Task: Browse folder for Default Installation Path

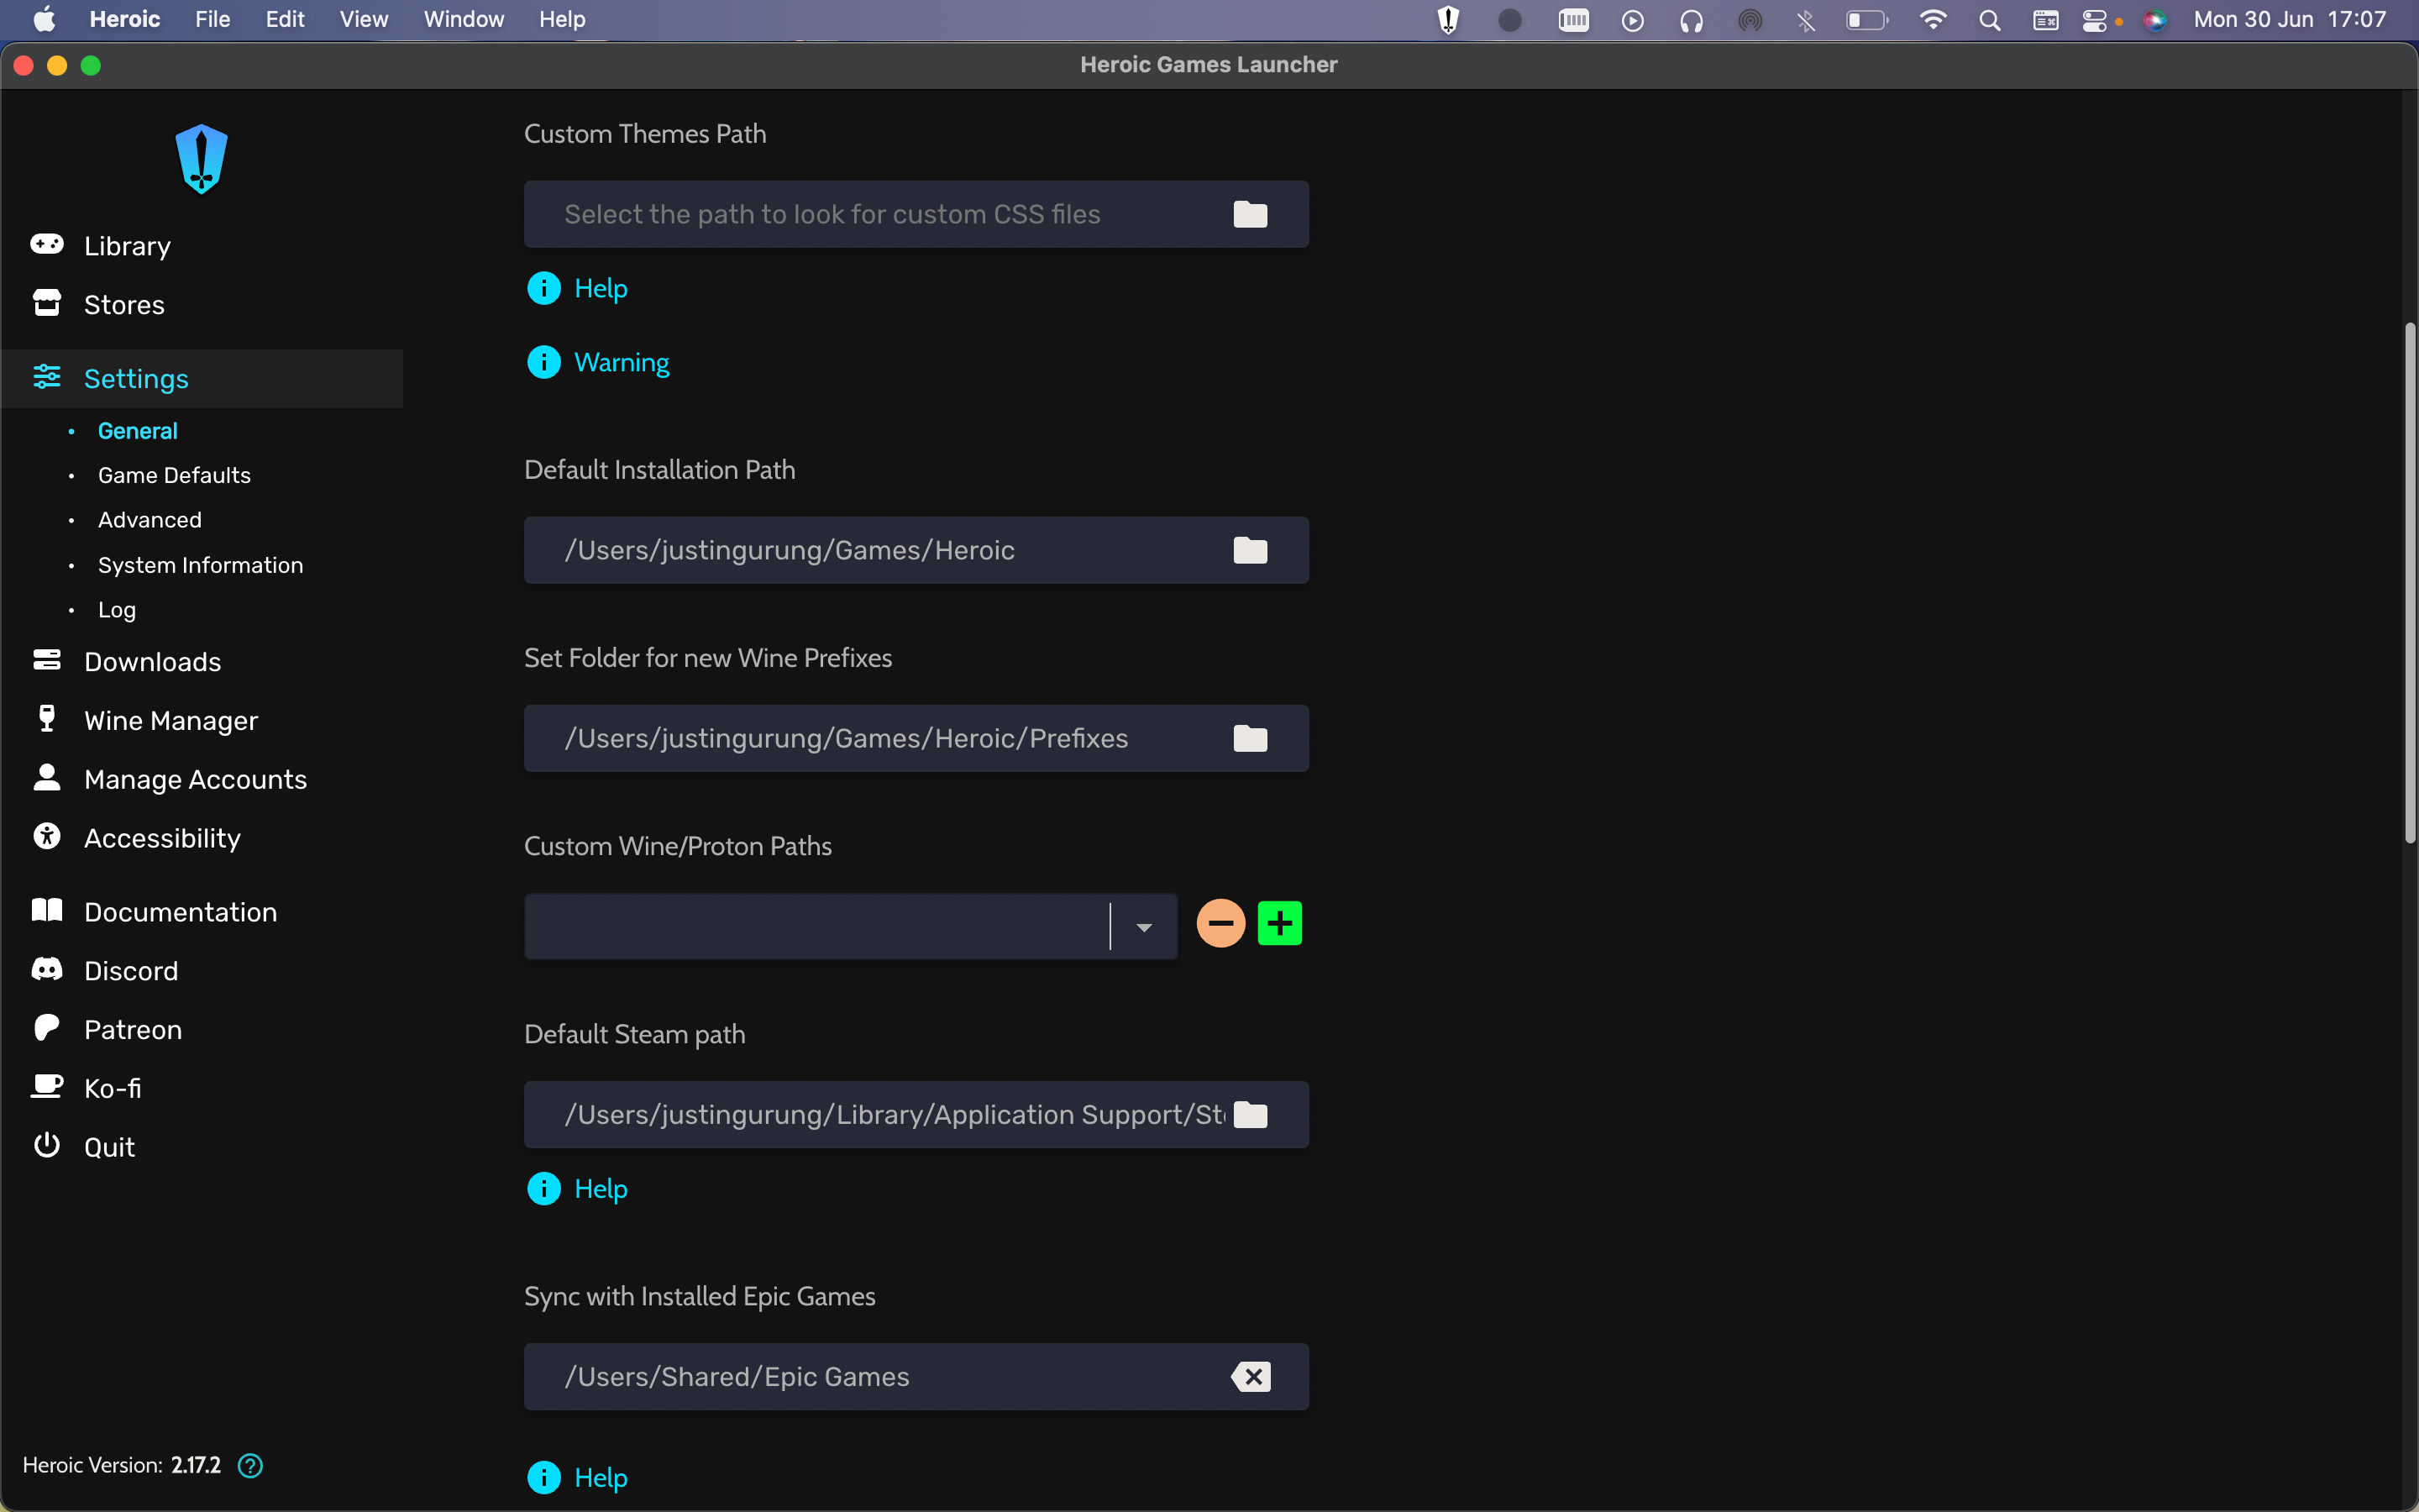Action: point(1251,550)
